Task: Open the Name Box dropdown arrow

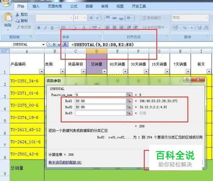Action: [x=43, y=45]
